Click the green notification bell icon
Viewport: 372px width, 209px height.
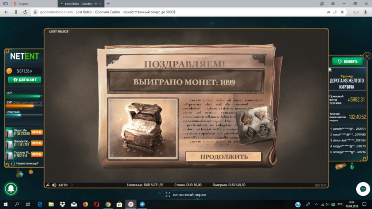pyautogui.click(x=11, y=189)
